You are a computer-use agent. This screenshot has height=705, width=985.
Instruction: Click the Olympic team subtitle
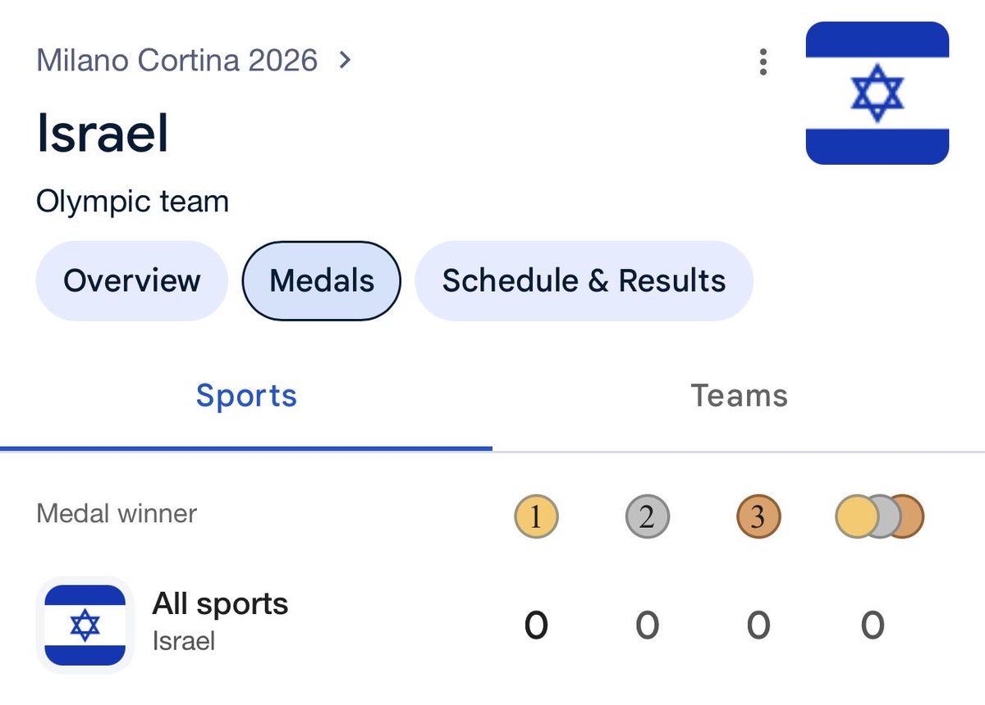coord(132,202)
